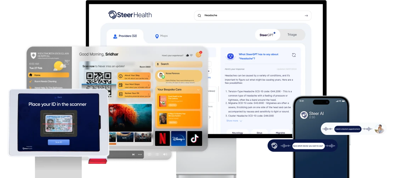Click the info icon on About Your Stay

[x=121, y=76]
